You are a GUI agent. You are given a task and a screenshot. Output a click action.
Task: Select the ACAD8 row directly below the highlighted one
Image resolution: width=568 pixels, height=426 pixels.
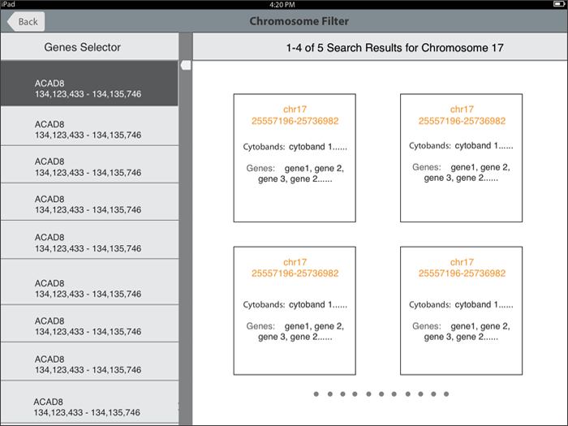click(x=89, y=126)
